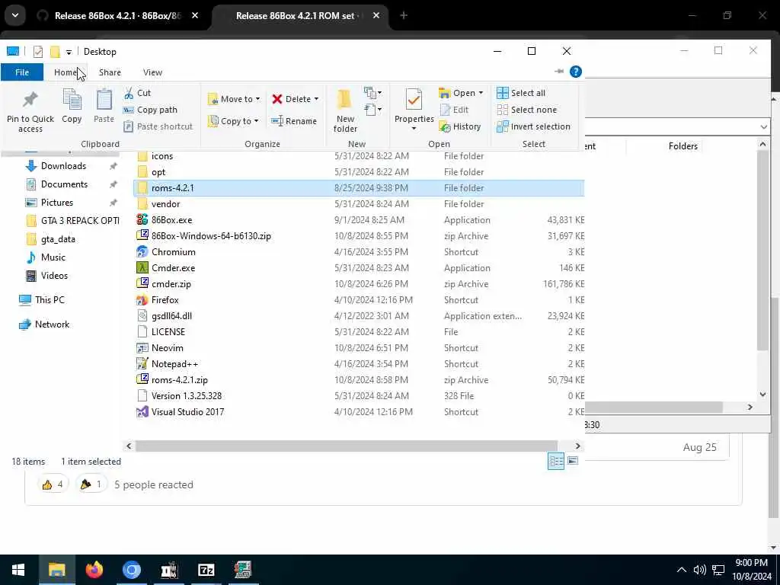The width and height of the screenshot is (780, 585).
Task: Click Select all
Action: pos(521,93)
